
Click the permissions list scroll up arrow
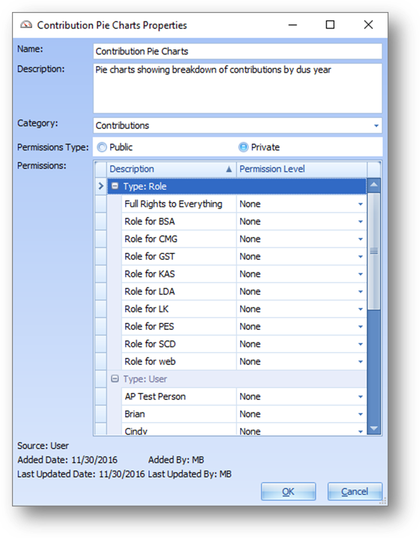pos(374,185)
